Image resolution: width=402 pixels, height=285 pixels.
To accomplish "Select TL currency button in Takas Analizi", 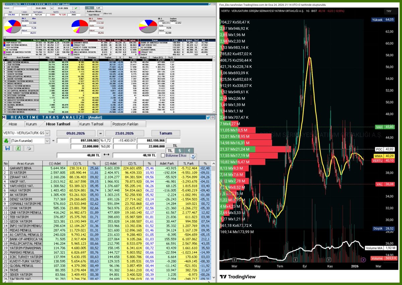I will pyautogui.click(x=170, y=151).
